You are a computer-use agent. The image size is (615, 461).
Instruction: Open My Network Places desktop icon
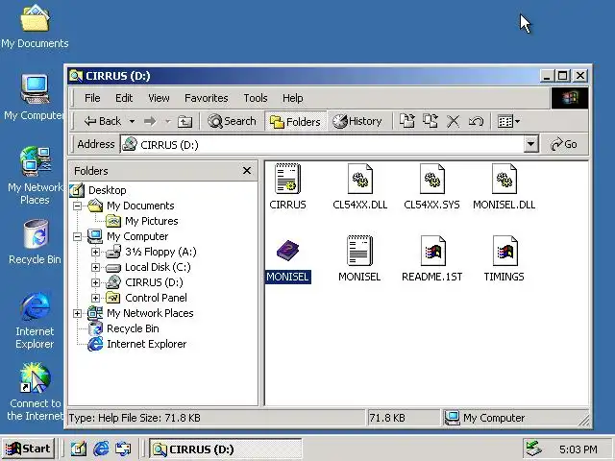[35, 175]
